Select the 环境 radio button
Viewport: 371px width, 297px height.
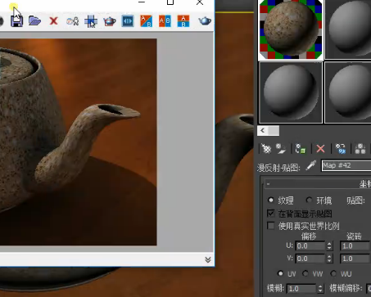tap(309, 200)
